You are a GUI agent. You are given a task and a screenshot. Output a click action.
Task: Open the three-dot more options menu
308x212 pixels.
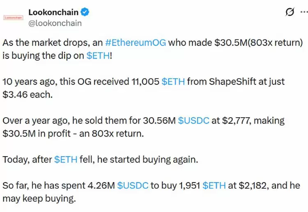tap(304, 12)
